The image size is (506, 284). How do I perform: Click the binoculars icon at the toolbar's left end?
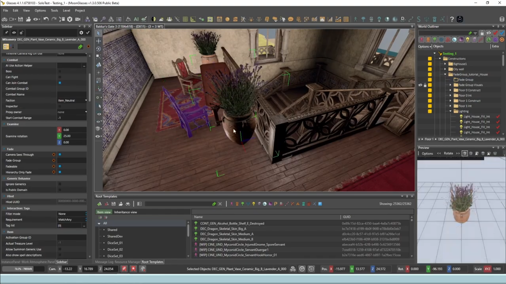point(4,19)
